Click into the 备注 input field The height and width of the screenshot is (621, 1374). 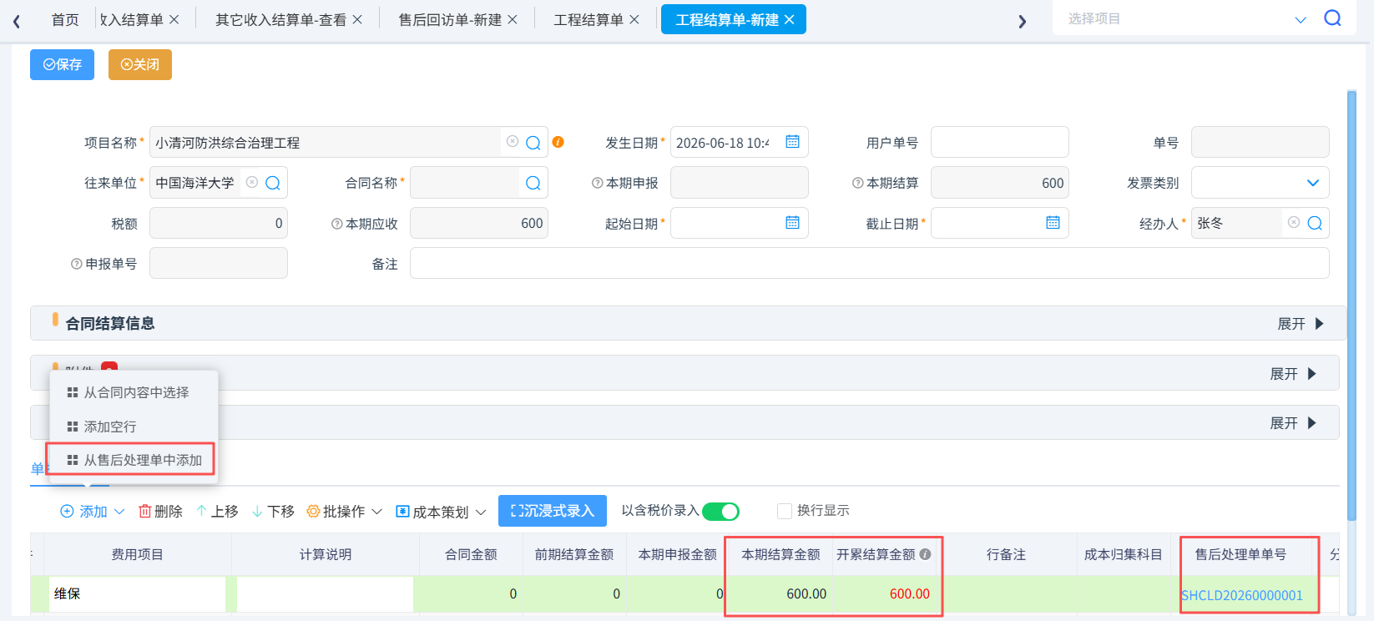pos(869,263)
